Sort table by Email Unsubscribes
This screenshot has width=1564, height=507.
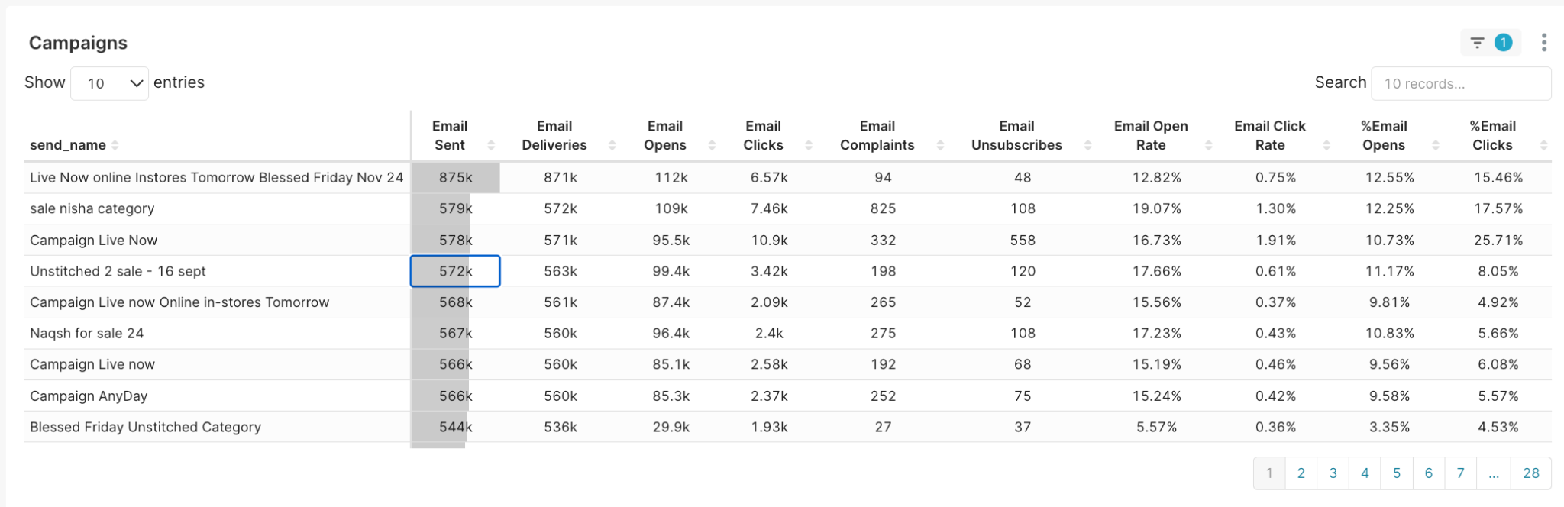(x=1087, y=145)
